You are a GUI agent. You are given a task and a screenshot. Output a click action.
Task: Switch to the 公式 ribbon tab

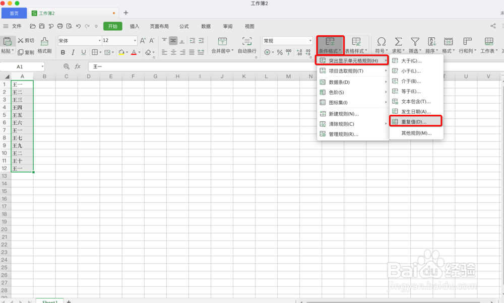coord(184,26)
